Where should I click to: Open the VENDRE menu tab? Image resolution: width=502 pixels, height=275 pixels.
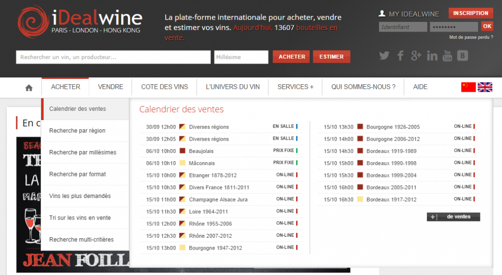pos(110,87)
